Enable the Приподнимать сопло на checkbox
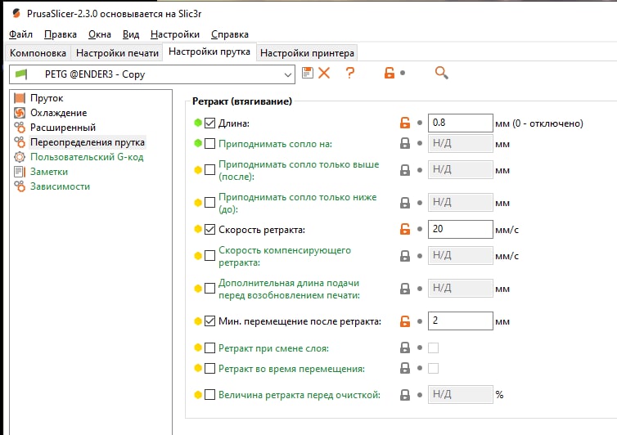This screenshot has height=435, width=617. click(x=209, y=144)
